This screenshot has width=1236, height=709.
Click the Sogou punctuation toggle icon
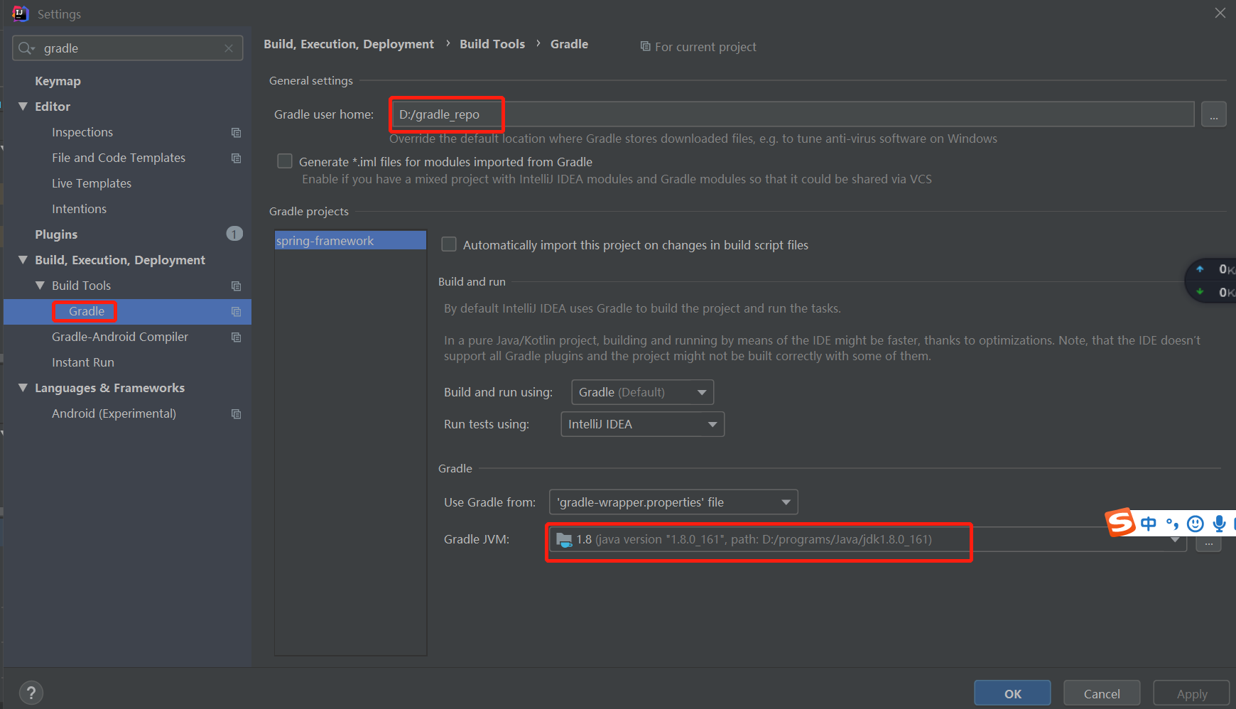click(x=1172, y=524)
